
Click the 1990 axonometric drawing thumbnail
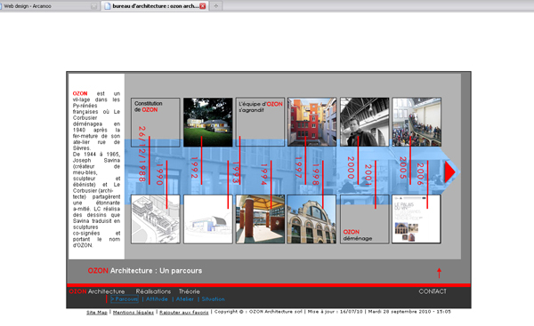pyautogui.click(x=155, y=219)
